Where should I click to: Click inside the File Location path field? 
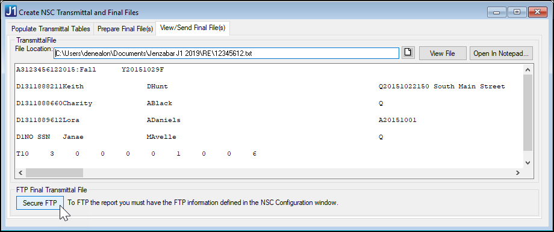[226, 53]
